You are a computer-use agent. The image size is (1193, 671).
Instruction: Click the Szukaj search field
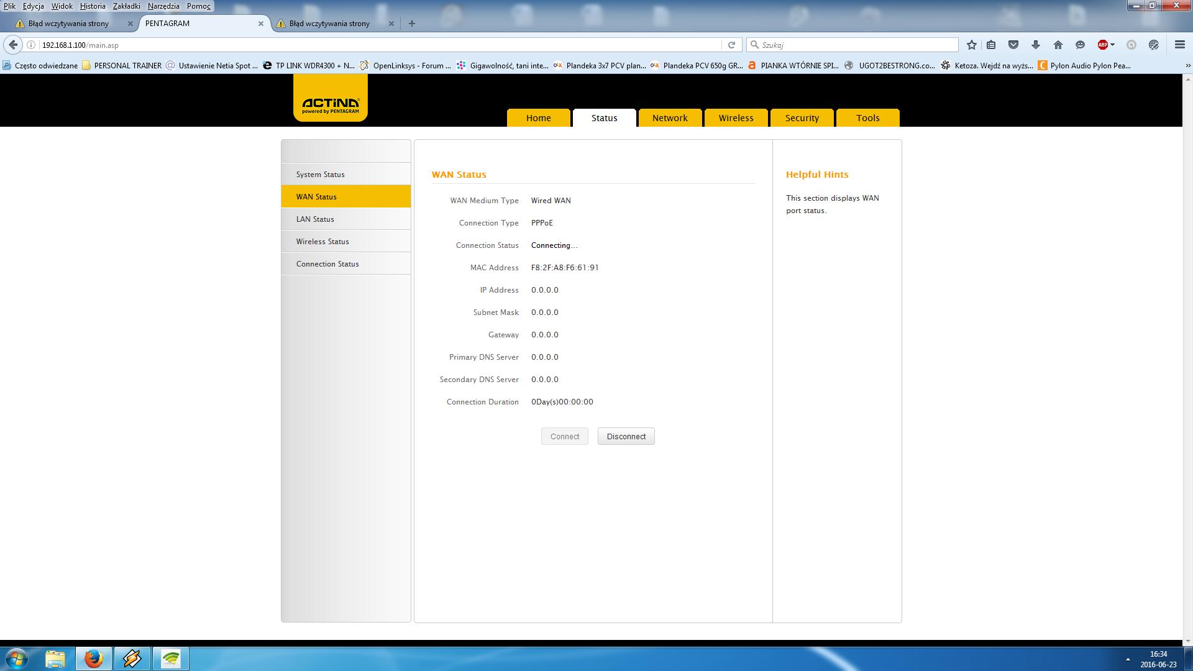857,45
